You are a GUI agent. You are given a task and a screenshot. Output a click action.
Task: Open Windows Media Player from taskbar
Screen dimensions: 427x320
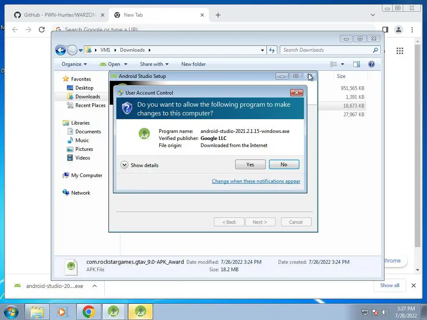click(x=62, y=312)
